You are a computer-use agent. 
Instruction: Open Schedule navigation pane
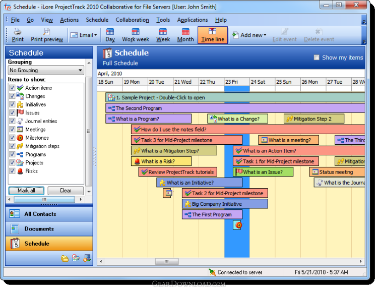click(x=49, y=244)
